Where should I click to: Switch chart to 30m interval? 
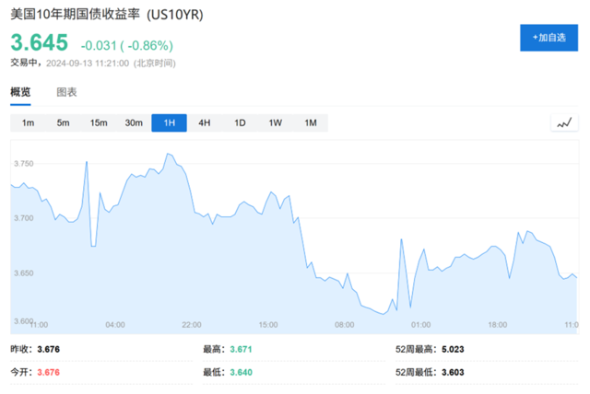click(x=134, y=123)
